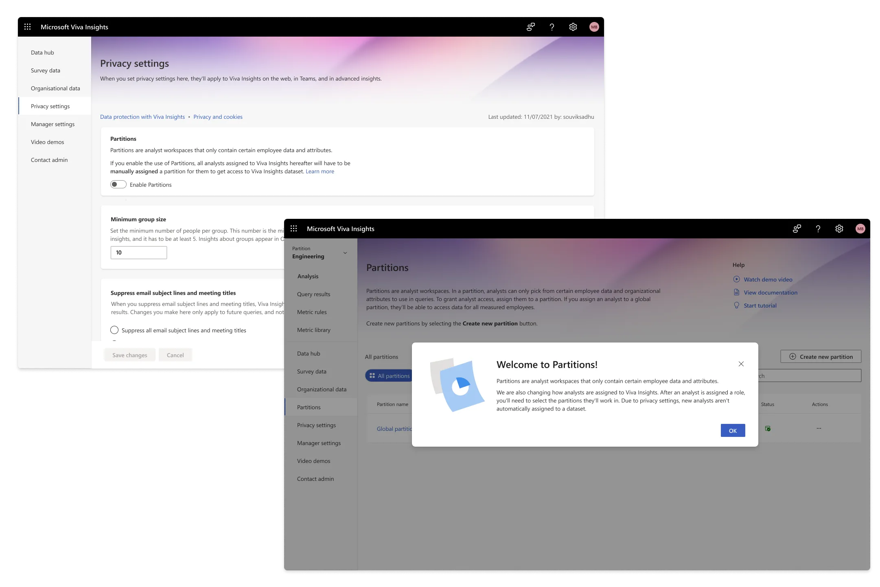The image size is (880, 587).
Task: Open Manager settings in the left sidebar
Action: click(319, 443)
